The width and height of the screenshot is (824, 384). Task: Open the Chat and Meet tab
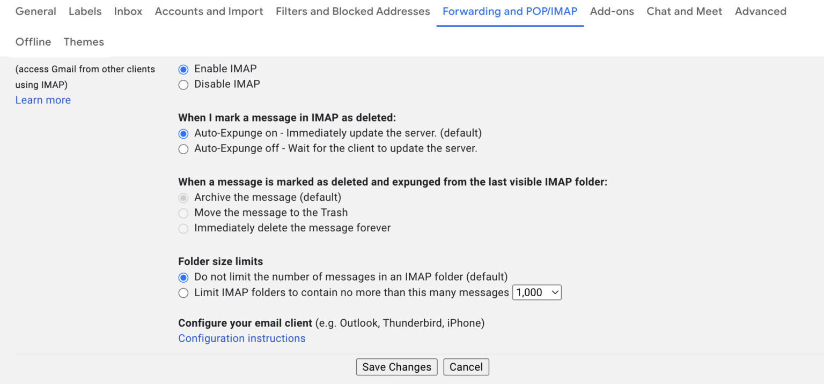[685, 11]
